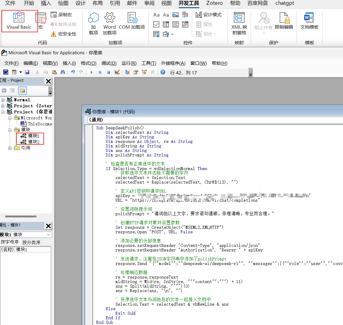Viewport: 343px width, 325px height.
Task: Save the project with the floppy icon
Action: 27,72
